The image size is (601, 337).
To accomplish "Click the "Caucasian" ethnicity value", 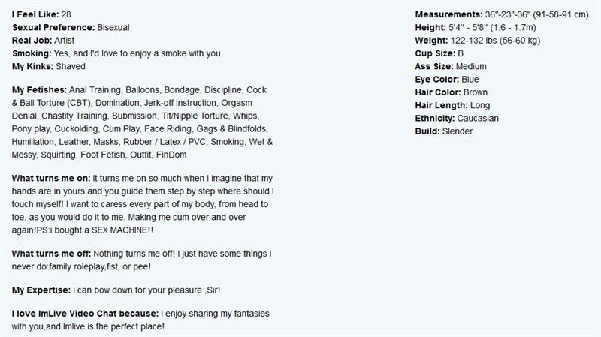I will click(x=478, y=119).
